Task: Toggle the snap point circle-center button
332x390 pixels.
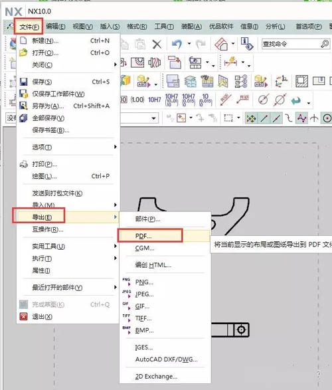Action: (327, 118)
